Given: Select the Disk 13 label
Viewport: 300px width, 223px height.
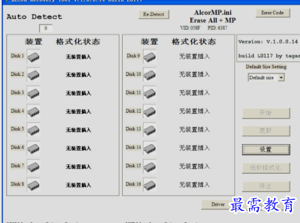Looking at the screenshot, I should pos(133,129).
